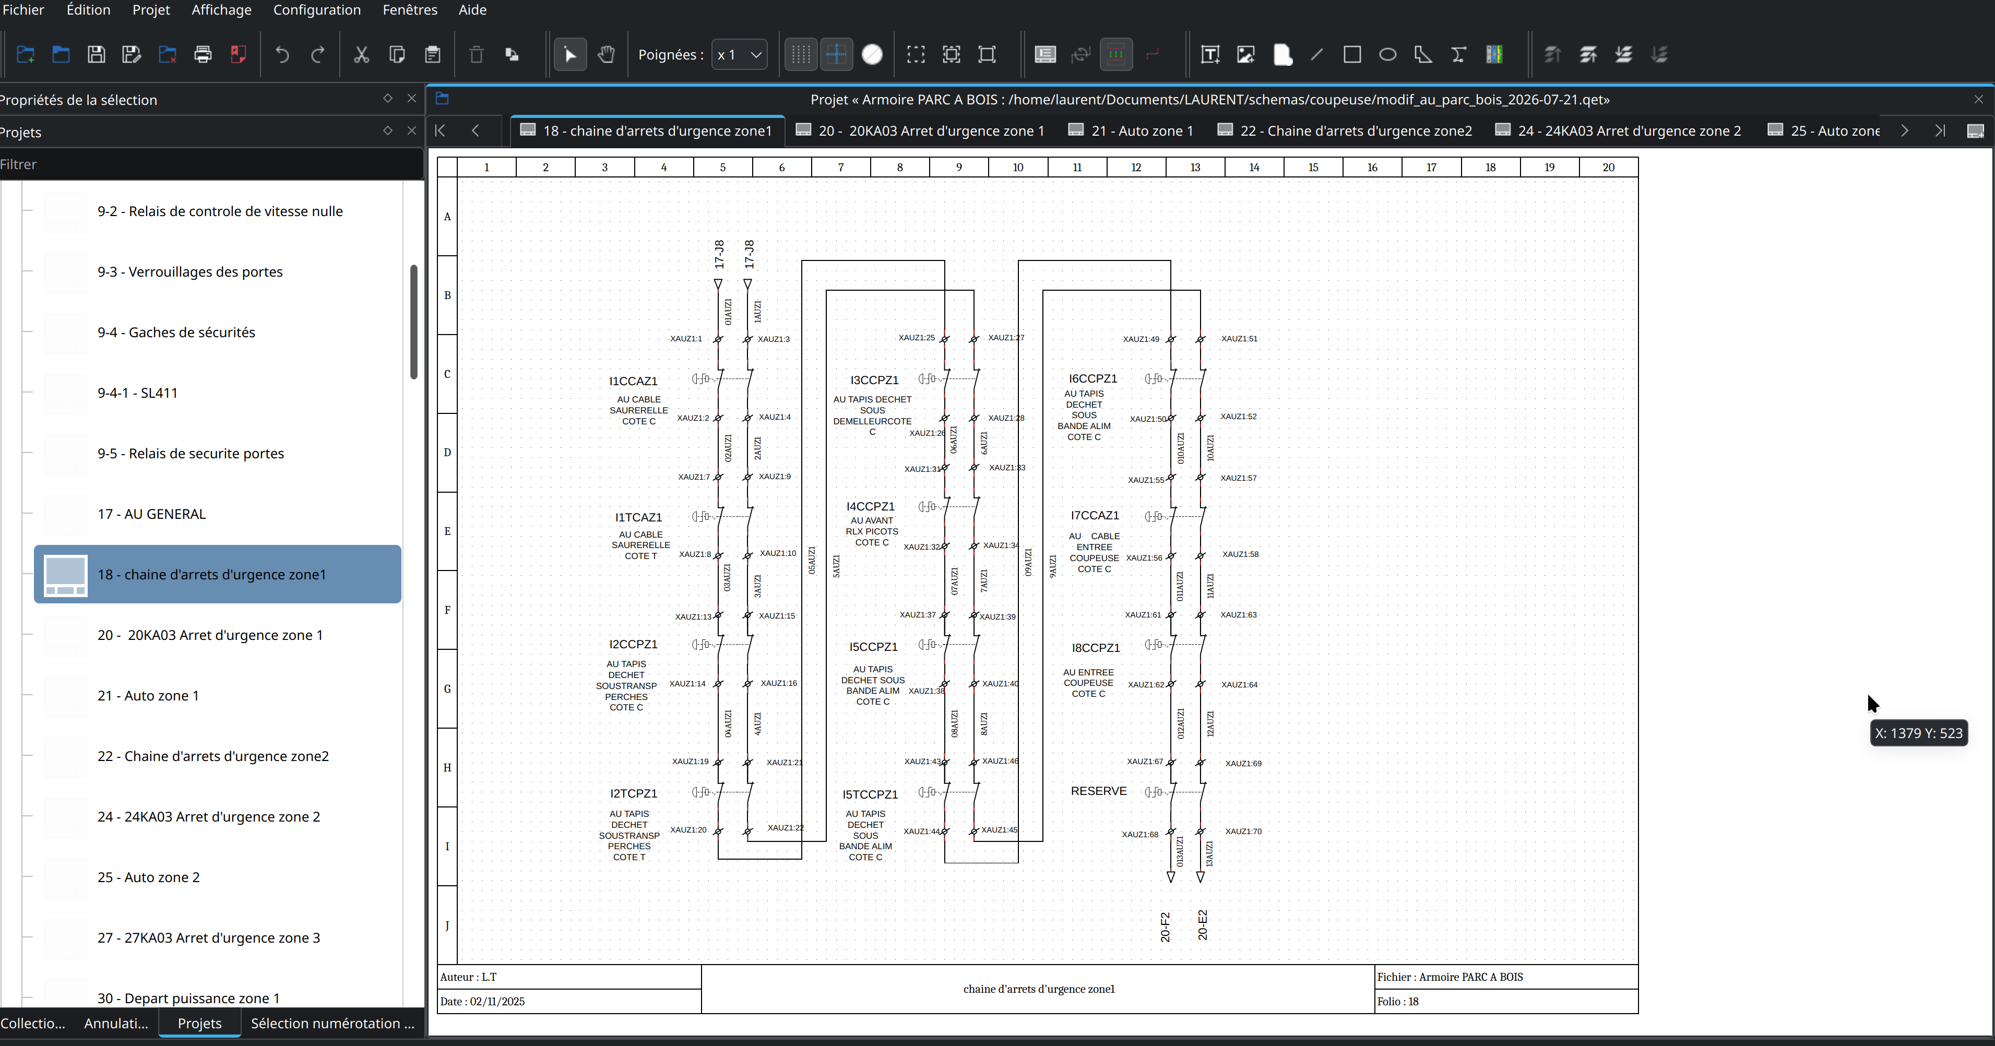The height and width of the screenshot is (1046, 1995).
Task: Export to PDF with the red icon
Action: 239,54
